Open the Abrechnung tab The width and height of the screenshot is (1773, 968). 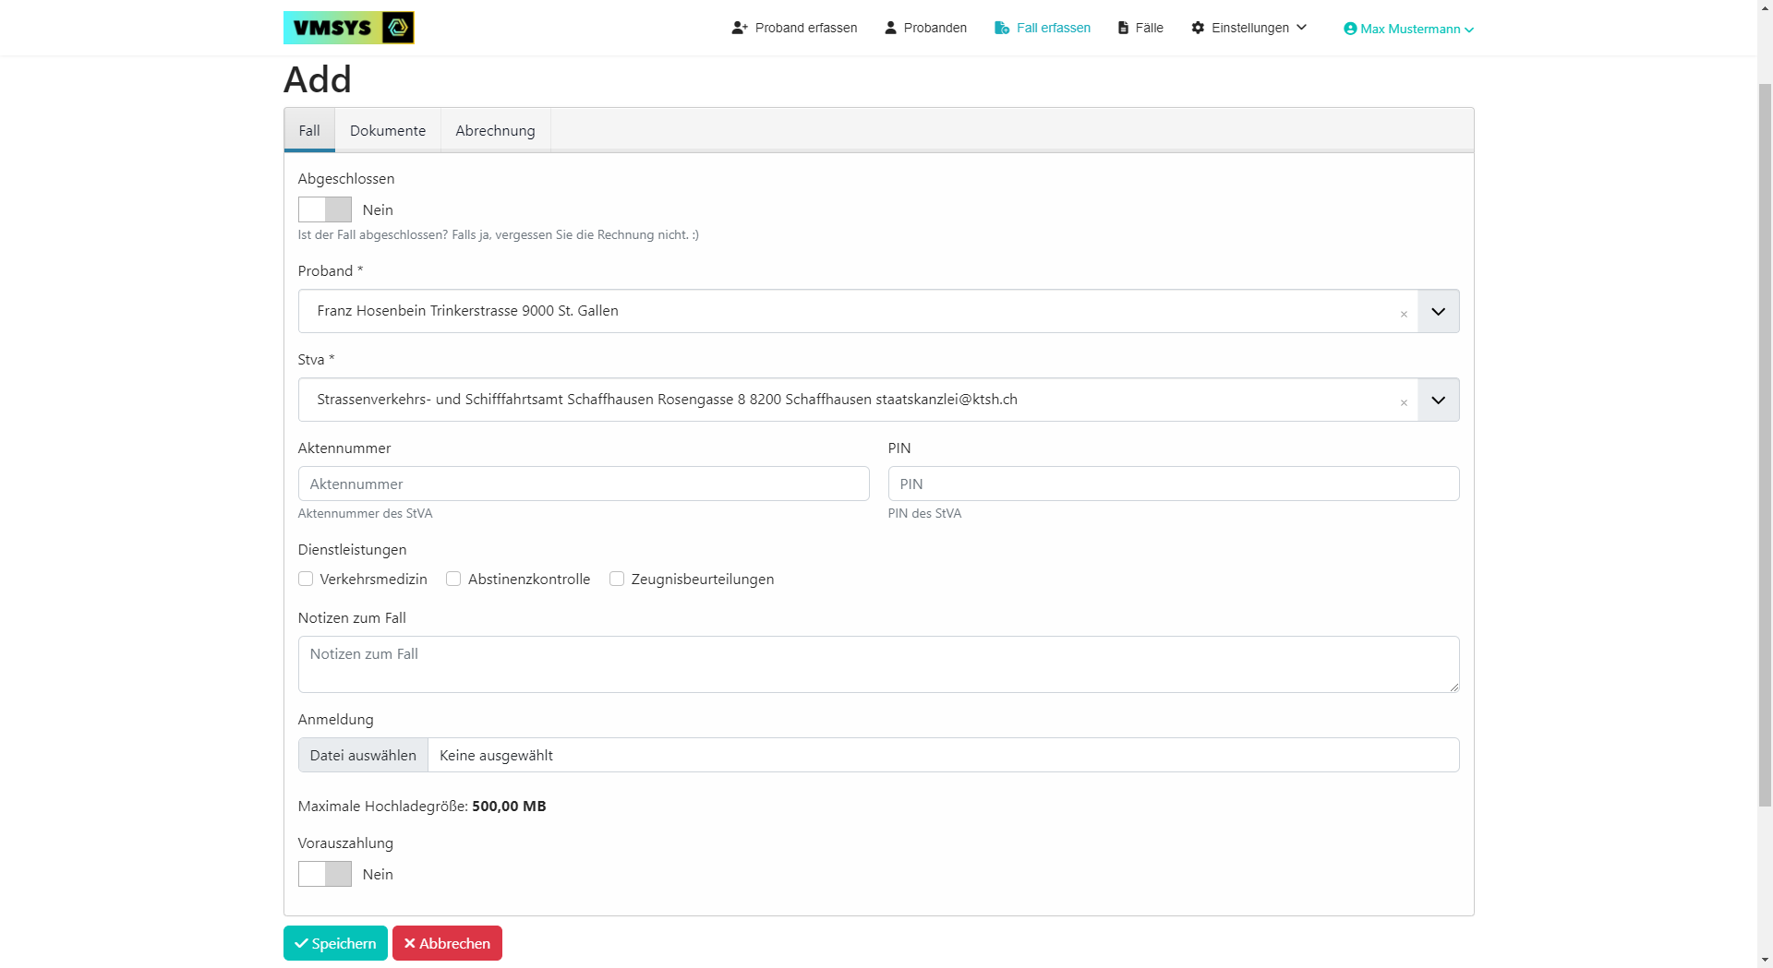[495, 130]
